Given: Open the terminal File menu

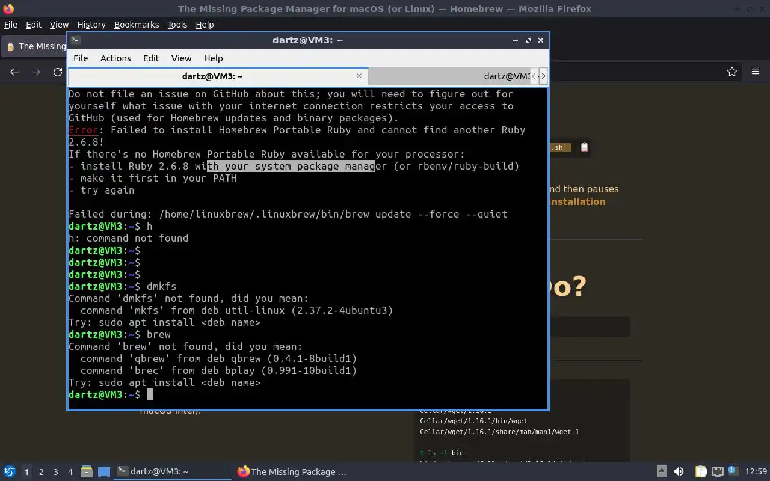Looking at the screenshot, I should (81, 58).
